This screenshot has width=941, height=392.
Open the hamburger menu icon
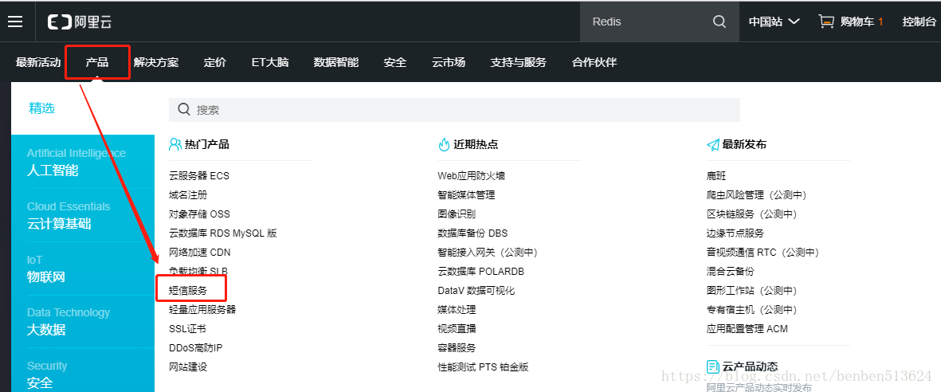15,22
